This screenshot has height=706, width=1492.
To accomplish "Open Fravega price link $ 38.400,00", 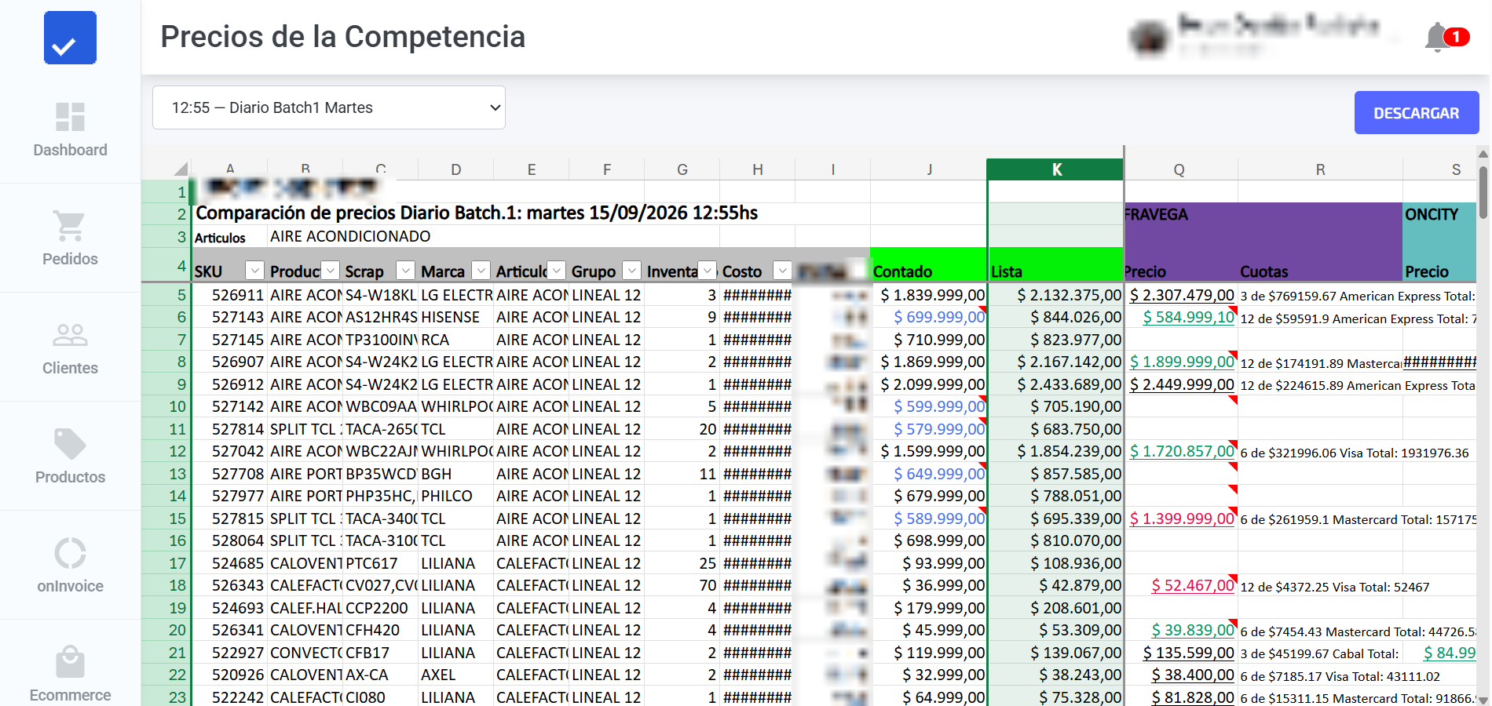I will [x=1193, y=675].
